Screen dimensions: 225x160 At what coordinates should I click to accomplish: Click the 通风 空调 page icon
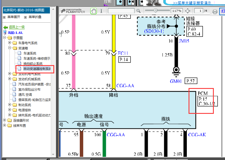coord(14,94)
